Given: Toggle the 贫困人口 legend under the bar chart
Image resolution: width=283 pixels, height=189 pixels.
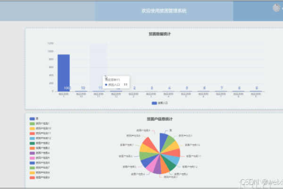Looking at the screenshot, I should 160,103.
